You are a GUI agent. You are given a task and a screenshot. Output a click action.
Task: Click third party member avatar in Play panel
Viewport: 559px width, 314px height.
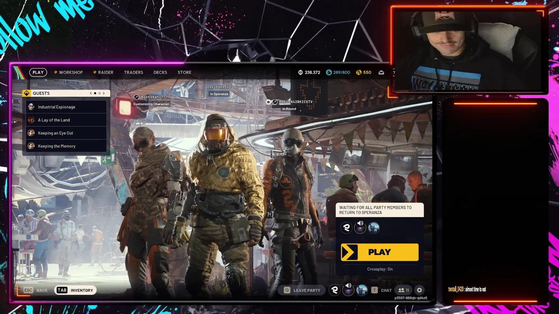374,227
